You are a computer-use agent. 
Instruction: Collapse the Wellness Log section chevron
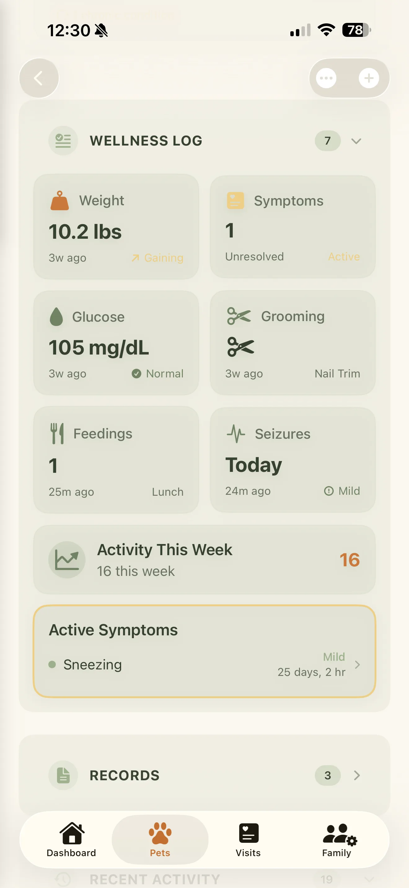[x=356, y=141]
